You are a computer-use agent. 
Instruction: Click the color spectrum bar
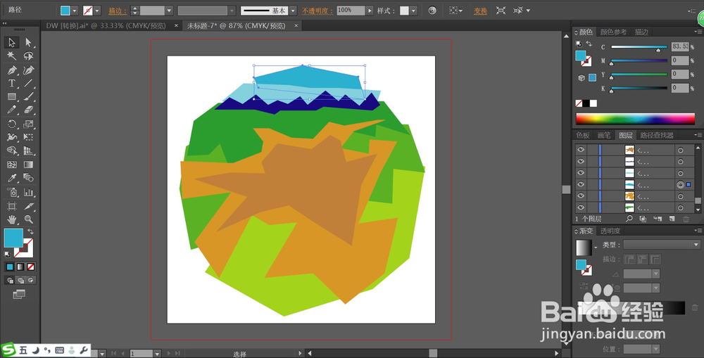pyautogui.click(x=635, y=118)
